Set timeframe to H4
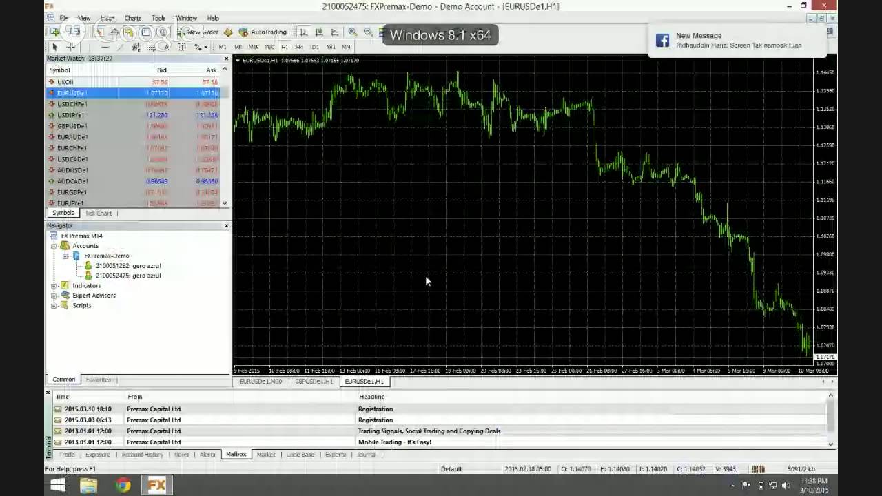The image size is (882, 496). tap(299, 47)
